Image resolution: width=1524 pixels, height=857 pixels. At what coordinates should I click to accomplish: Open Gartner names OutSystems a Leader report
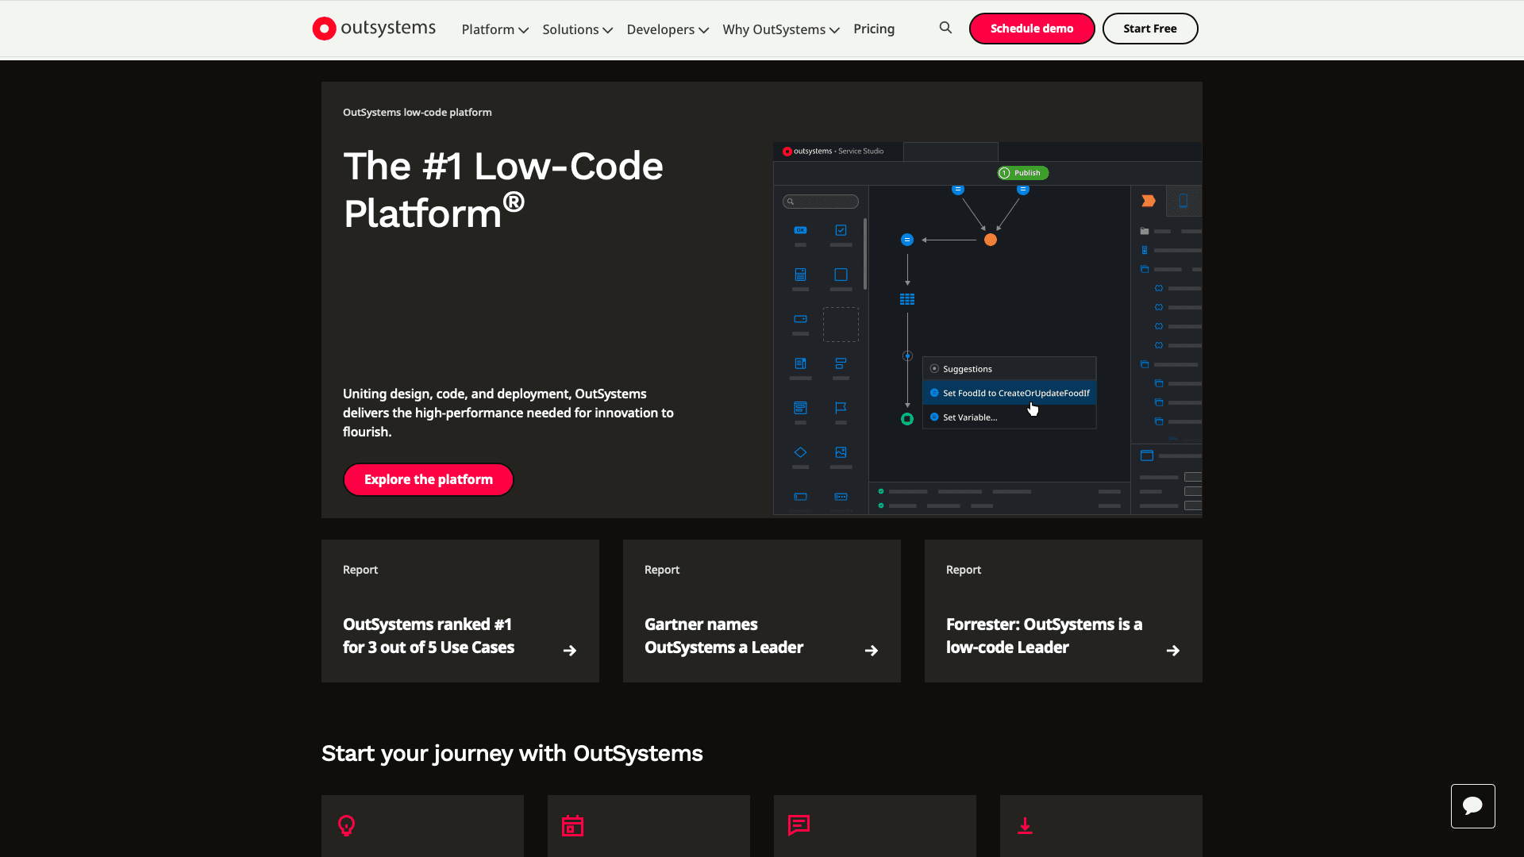762,611
